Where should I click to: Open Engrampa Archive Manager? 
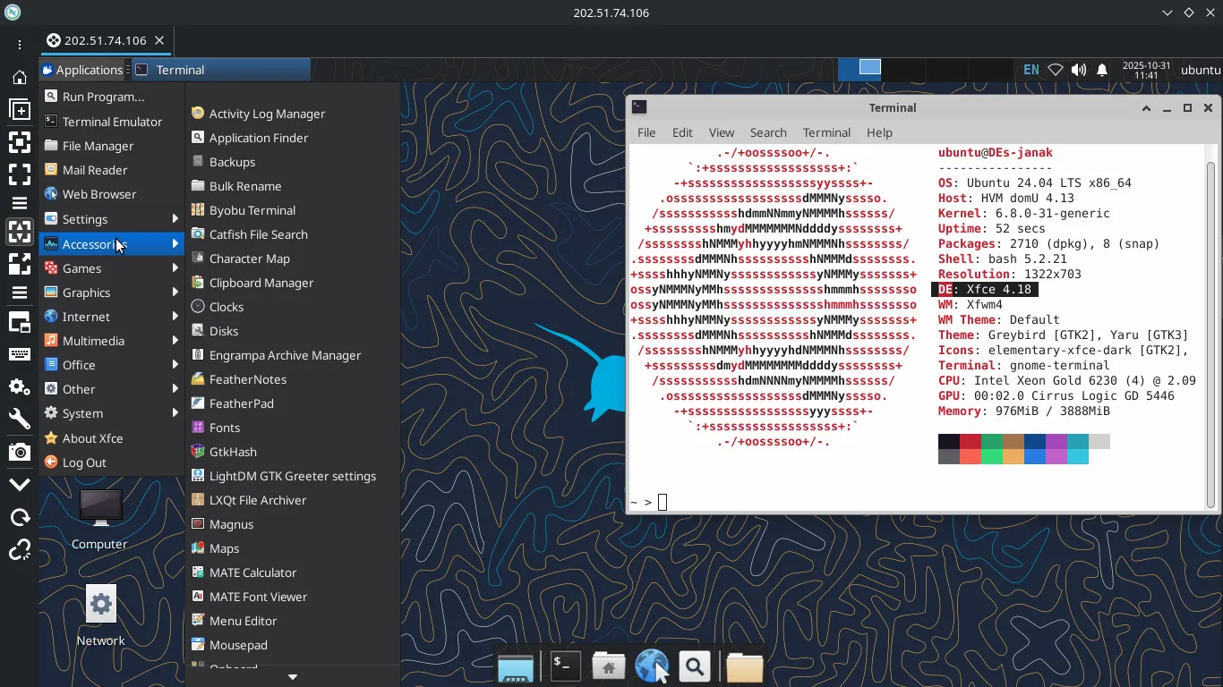tap(285, 355)
